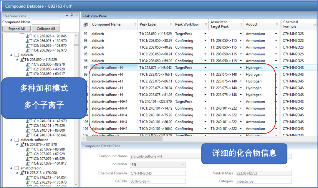318x188 pixels.
Task: Collapse the ametoctradin tree node
Action: click(12, 168)
